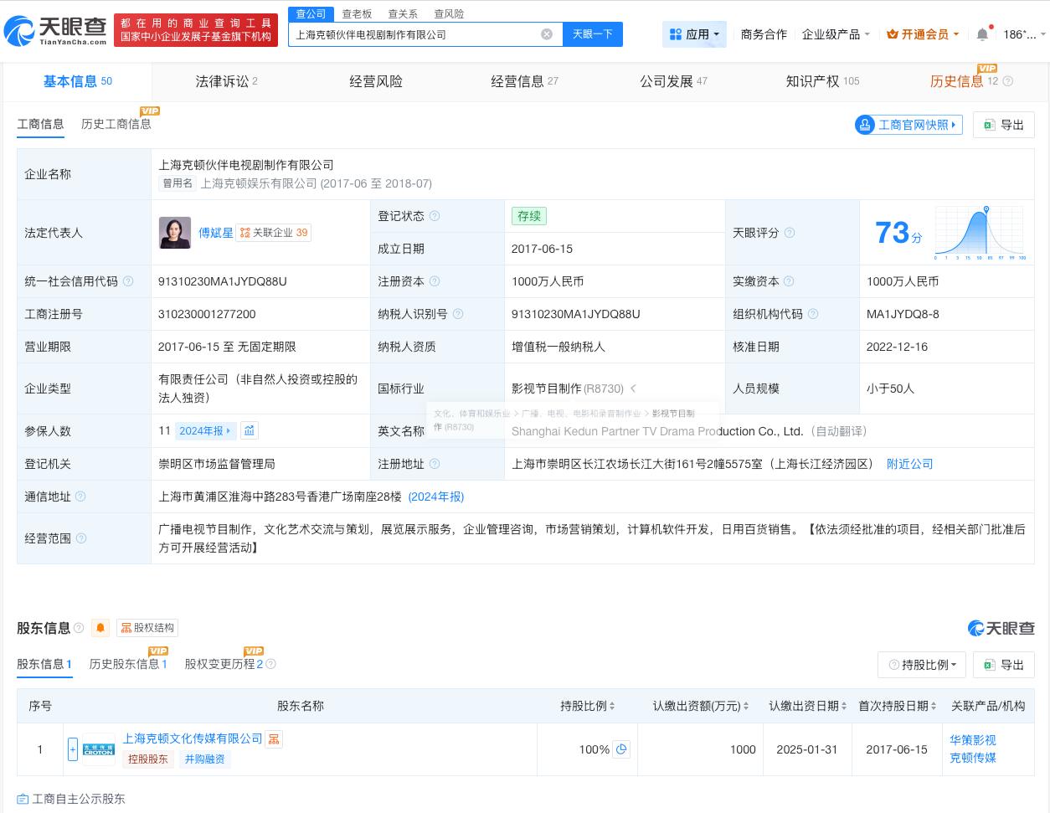Open the pie chart icon beside 100% shareholding
The height and width of the screenshot is (813, 1050).
(621, 749)
